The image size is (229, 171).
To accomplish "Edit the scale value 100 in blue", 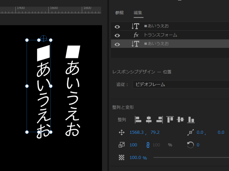I will (x=133, y=145).
